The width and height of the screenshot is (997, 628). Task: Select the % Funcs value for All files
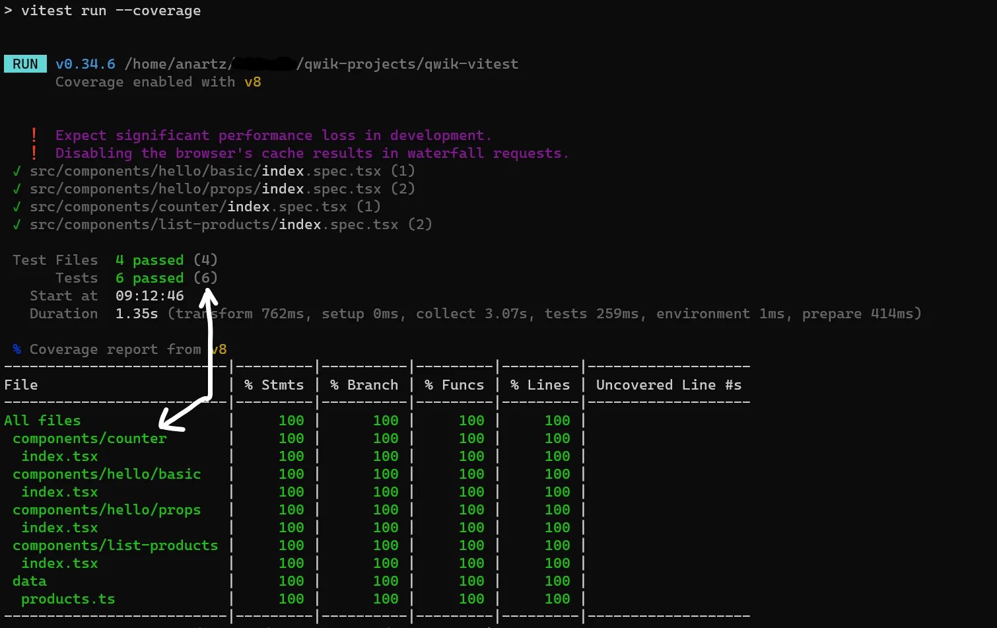click(471, 421)
